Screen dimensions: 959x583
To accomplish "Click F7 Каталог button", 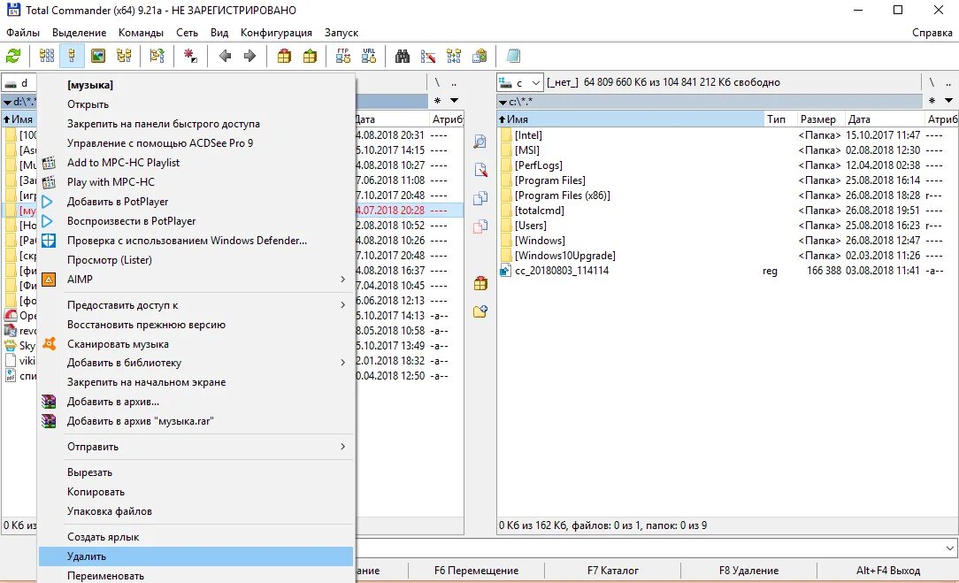I will coord(613,571).
